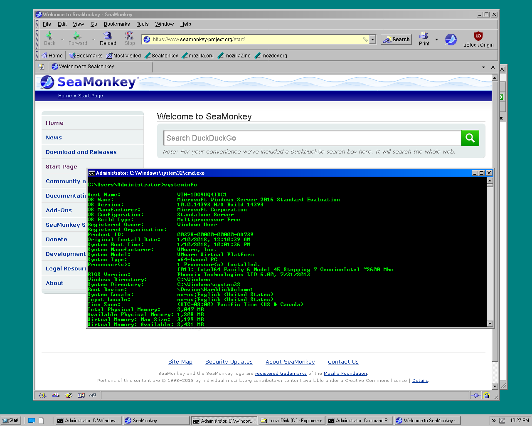This screenshot has height=426, width=532.
Task: Launch Composer from the status bar
Action: click(69, 395)
